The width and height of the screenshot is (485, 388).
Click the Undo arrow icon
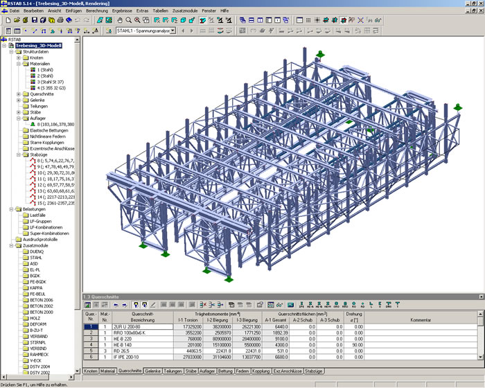tap(78, 20)
